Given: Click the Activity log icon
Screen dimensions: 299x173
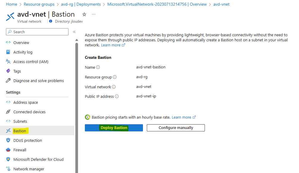Looking at the screenshot, I should click(8, 52).
